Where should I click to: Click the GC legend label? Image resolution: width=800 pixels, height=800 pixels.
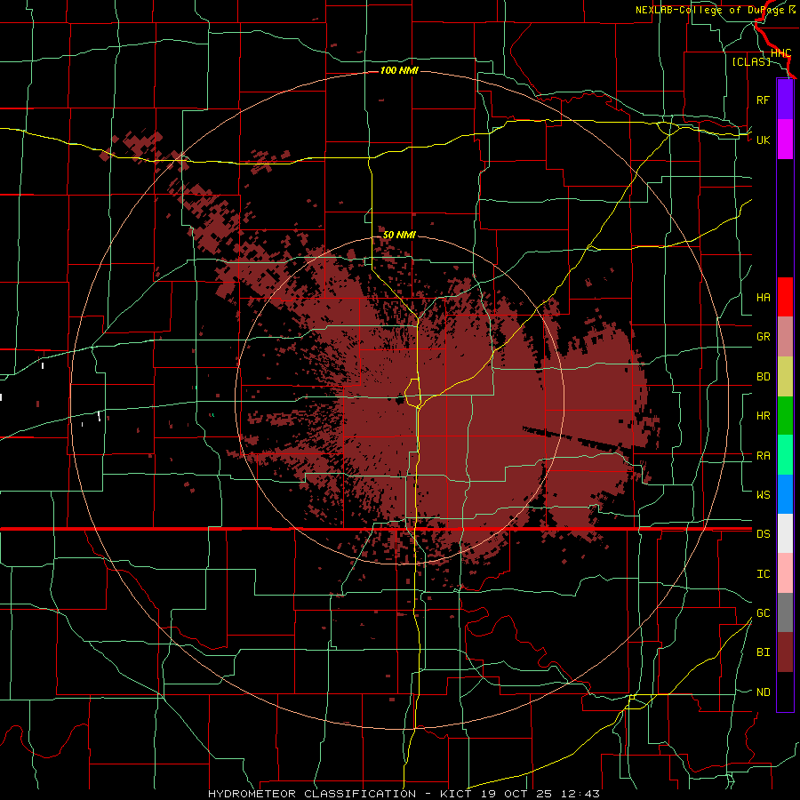tap(763, 612)
